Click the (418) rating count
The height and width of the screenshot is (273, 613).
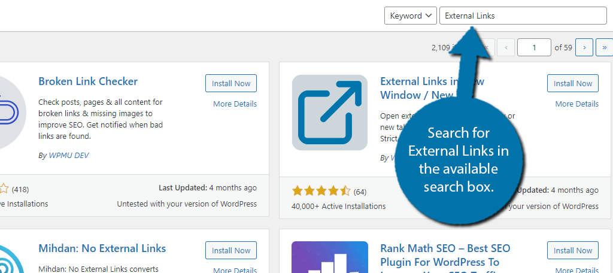pos(20,190)
